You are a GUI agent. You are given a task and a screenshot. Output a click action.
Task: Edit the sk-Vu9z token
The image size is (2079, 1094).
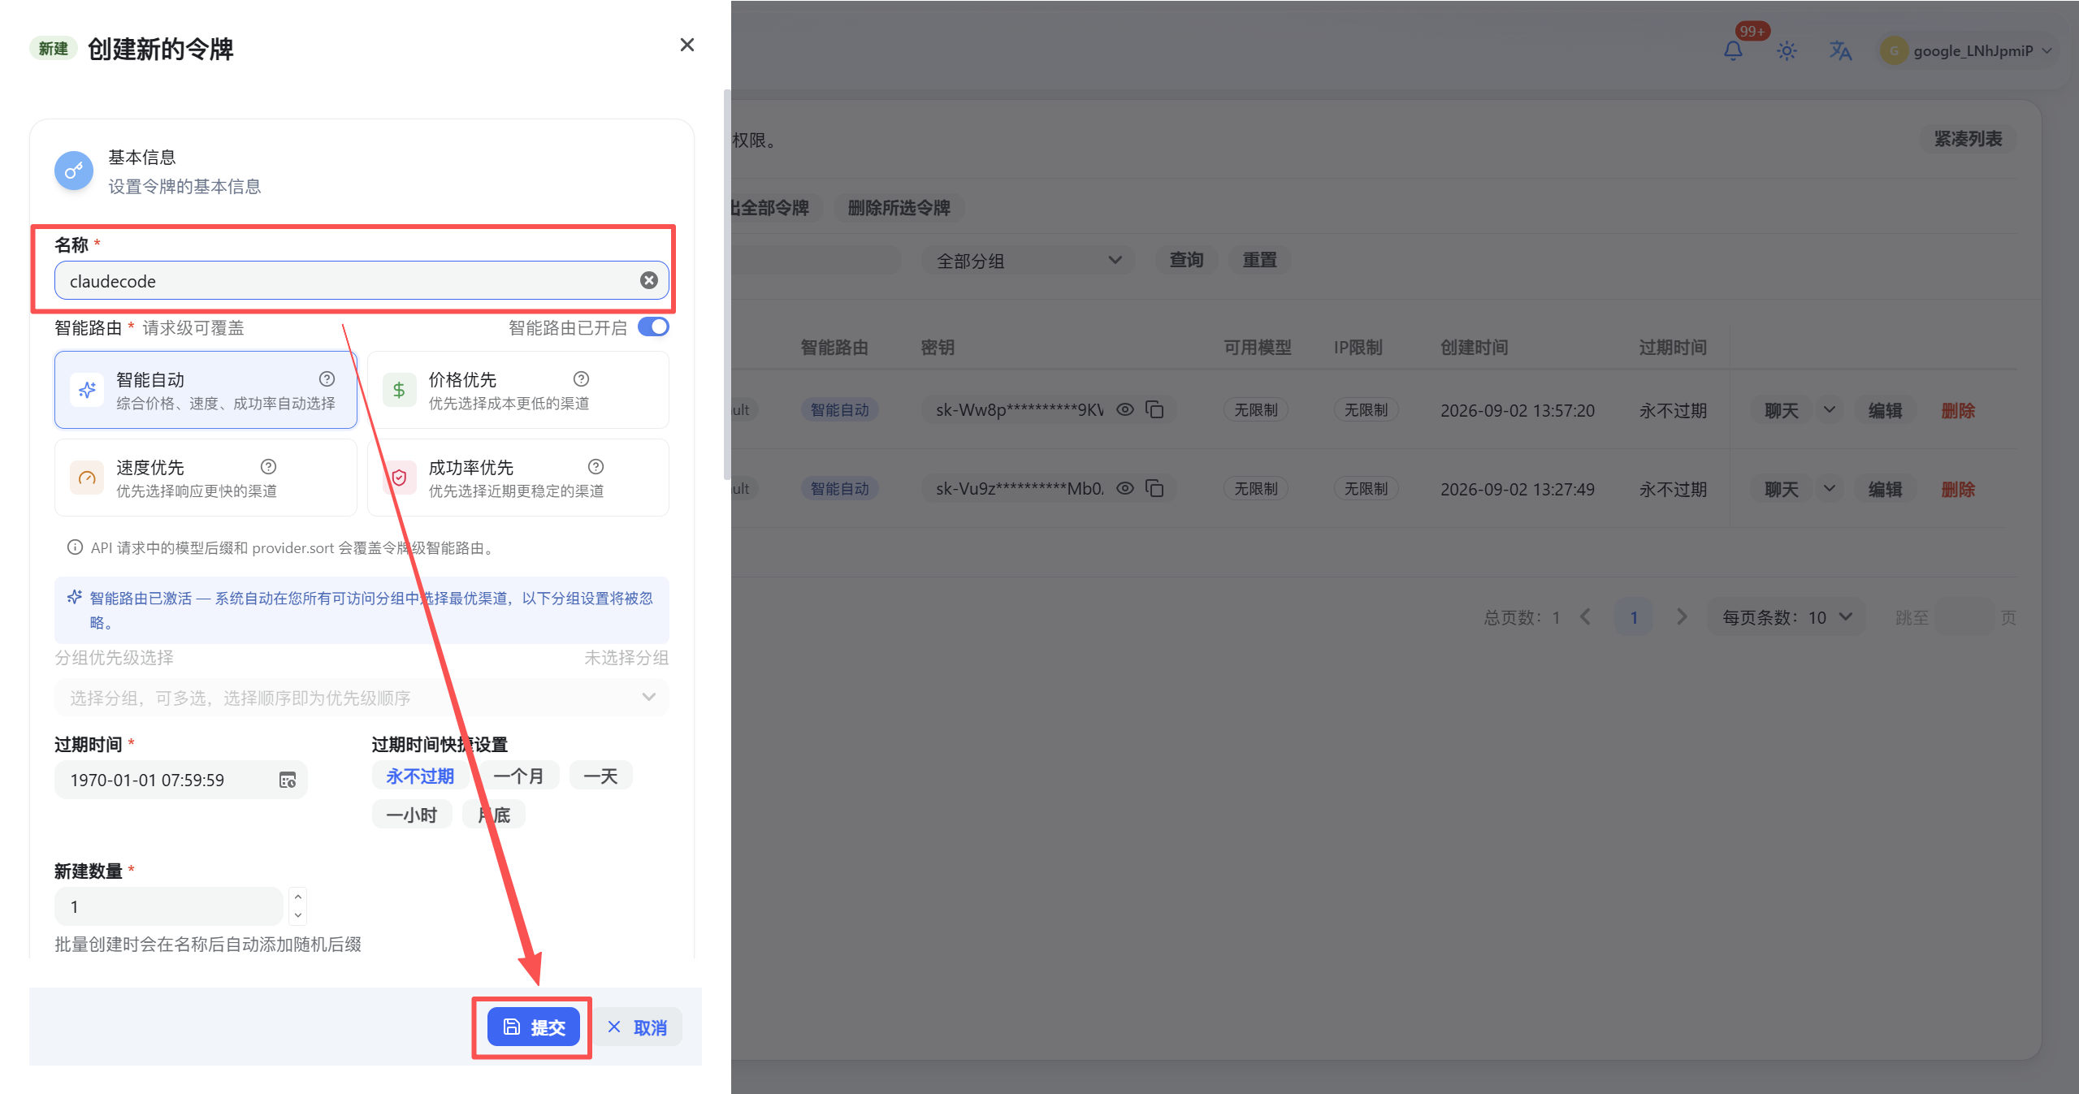[1885, 489]
